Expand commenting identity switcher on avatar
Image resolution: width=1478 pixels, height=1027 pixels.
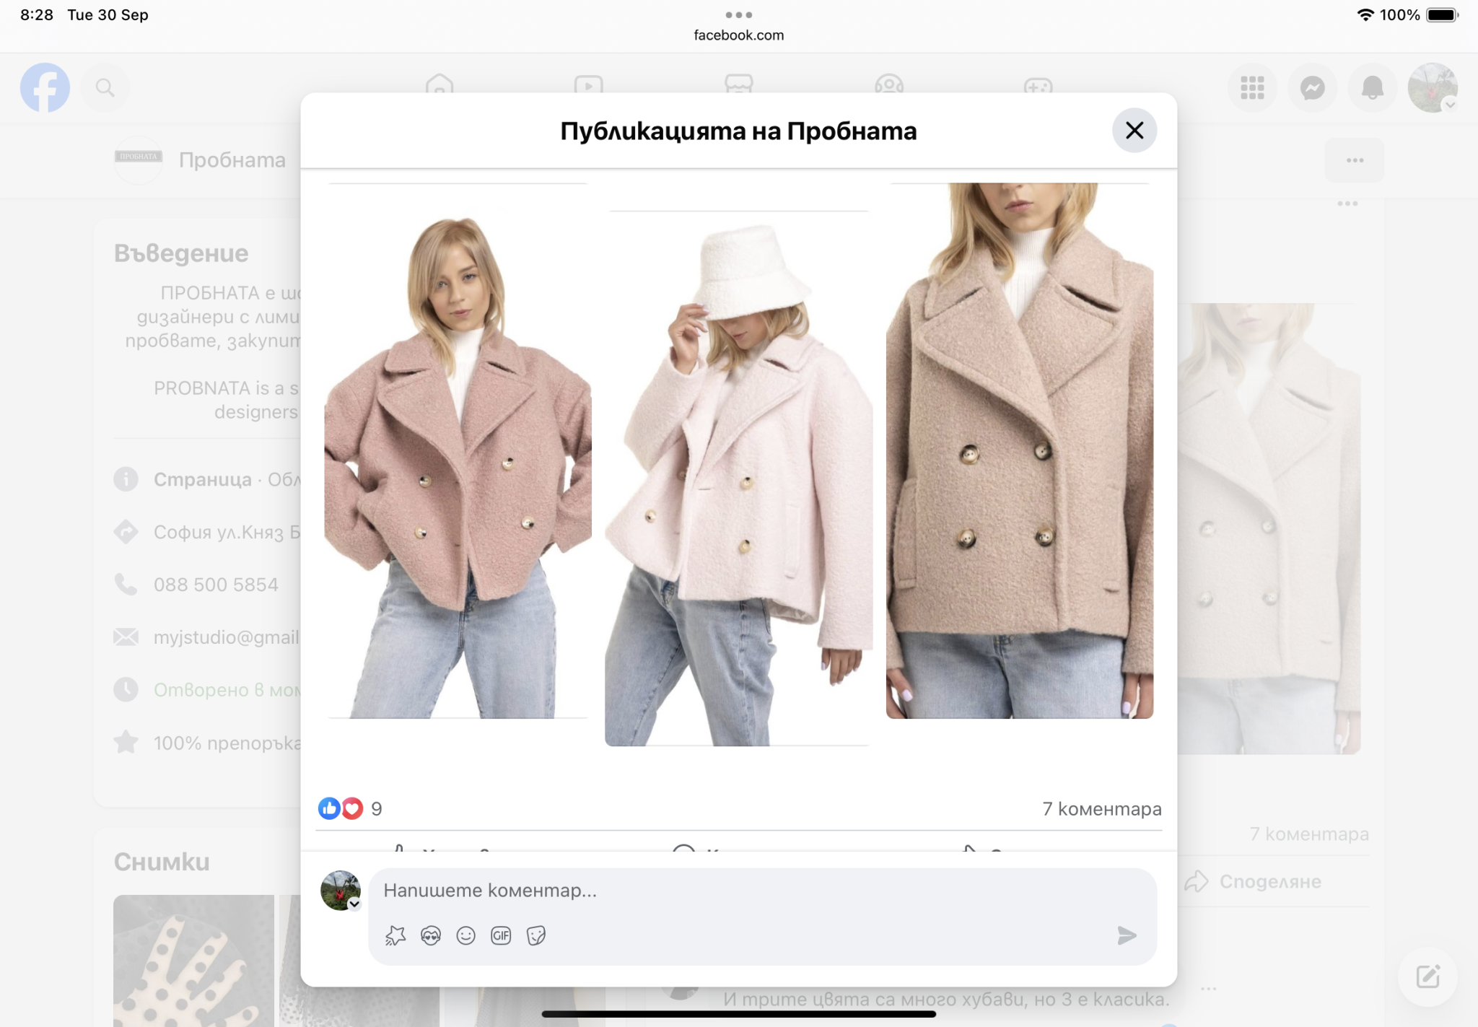coord(354,904)
